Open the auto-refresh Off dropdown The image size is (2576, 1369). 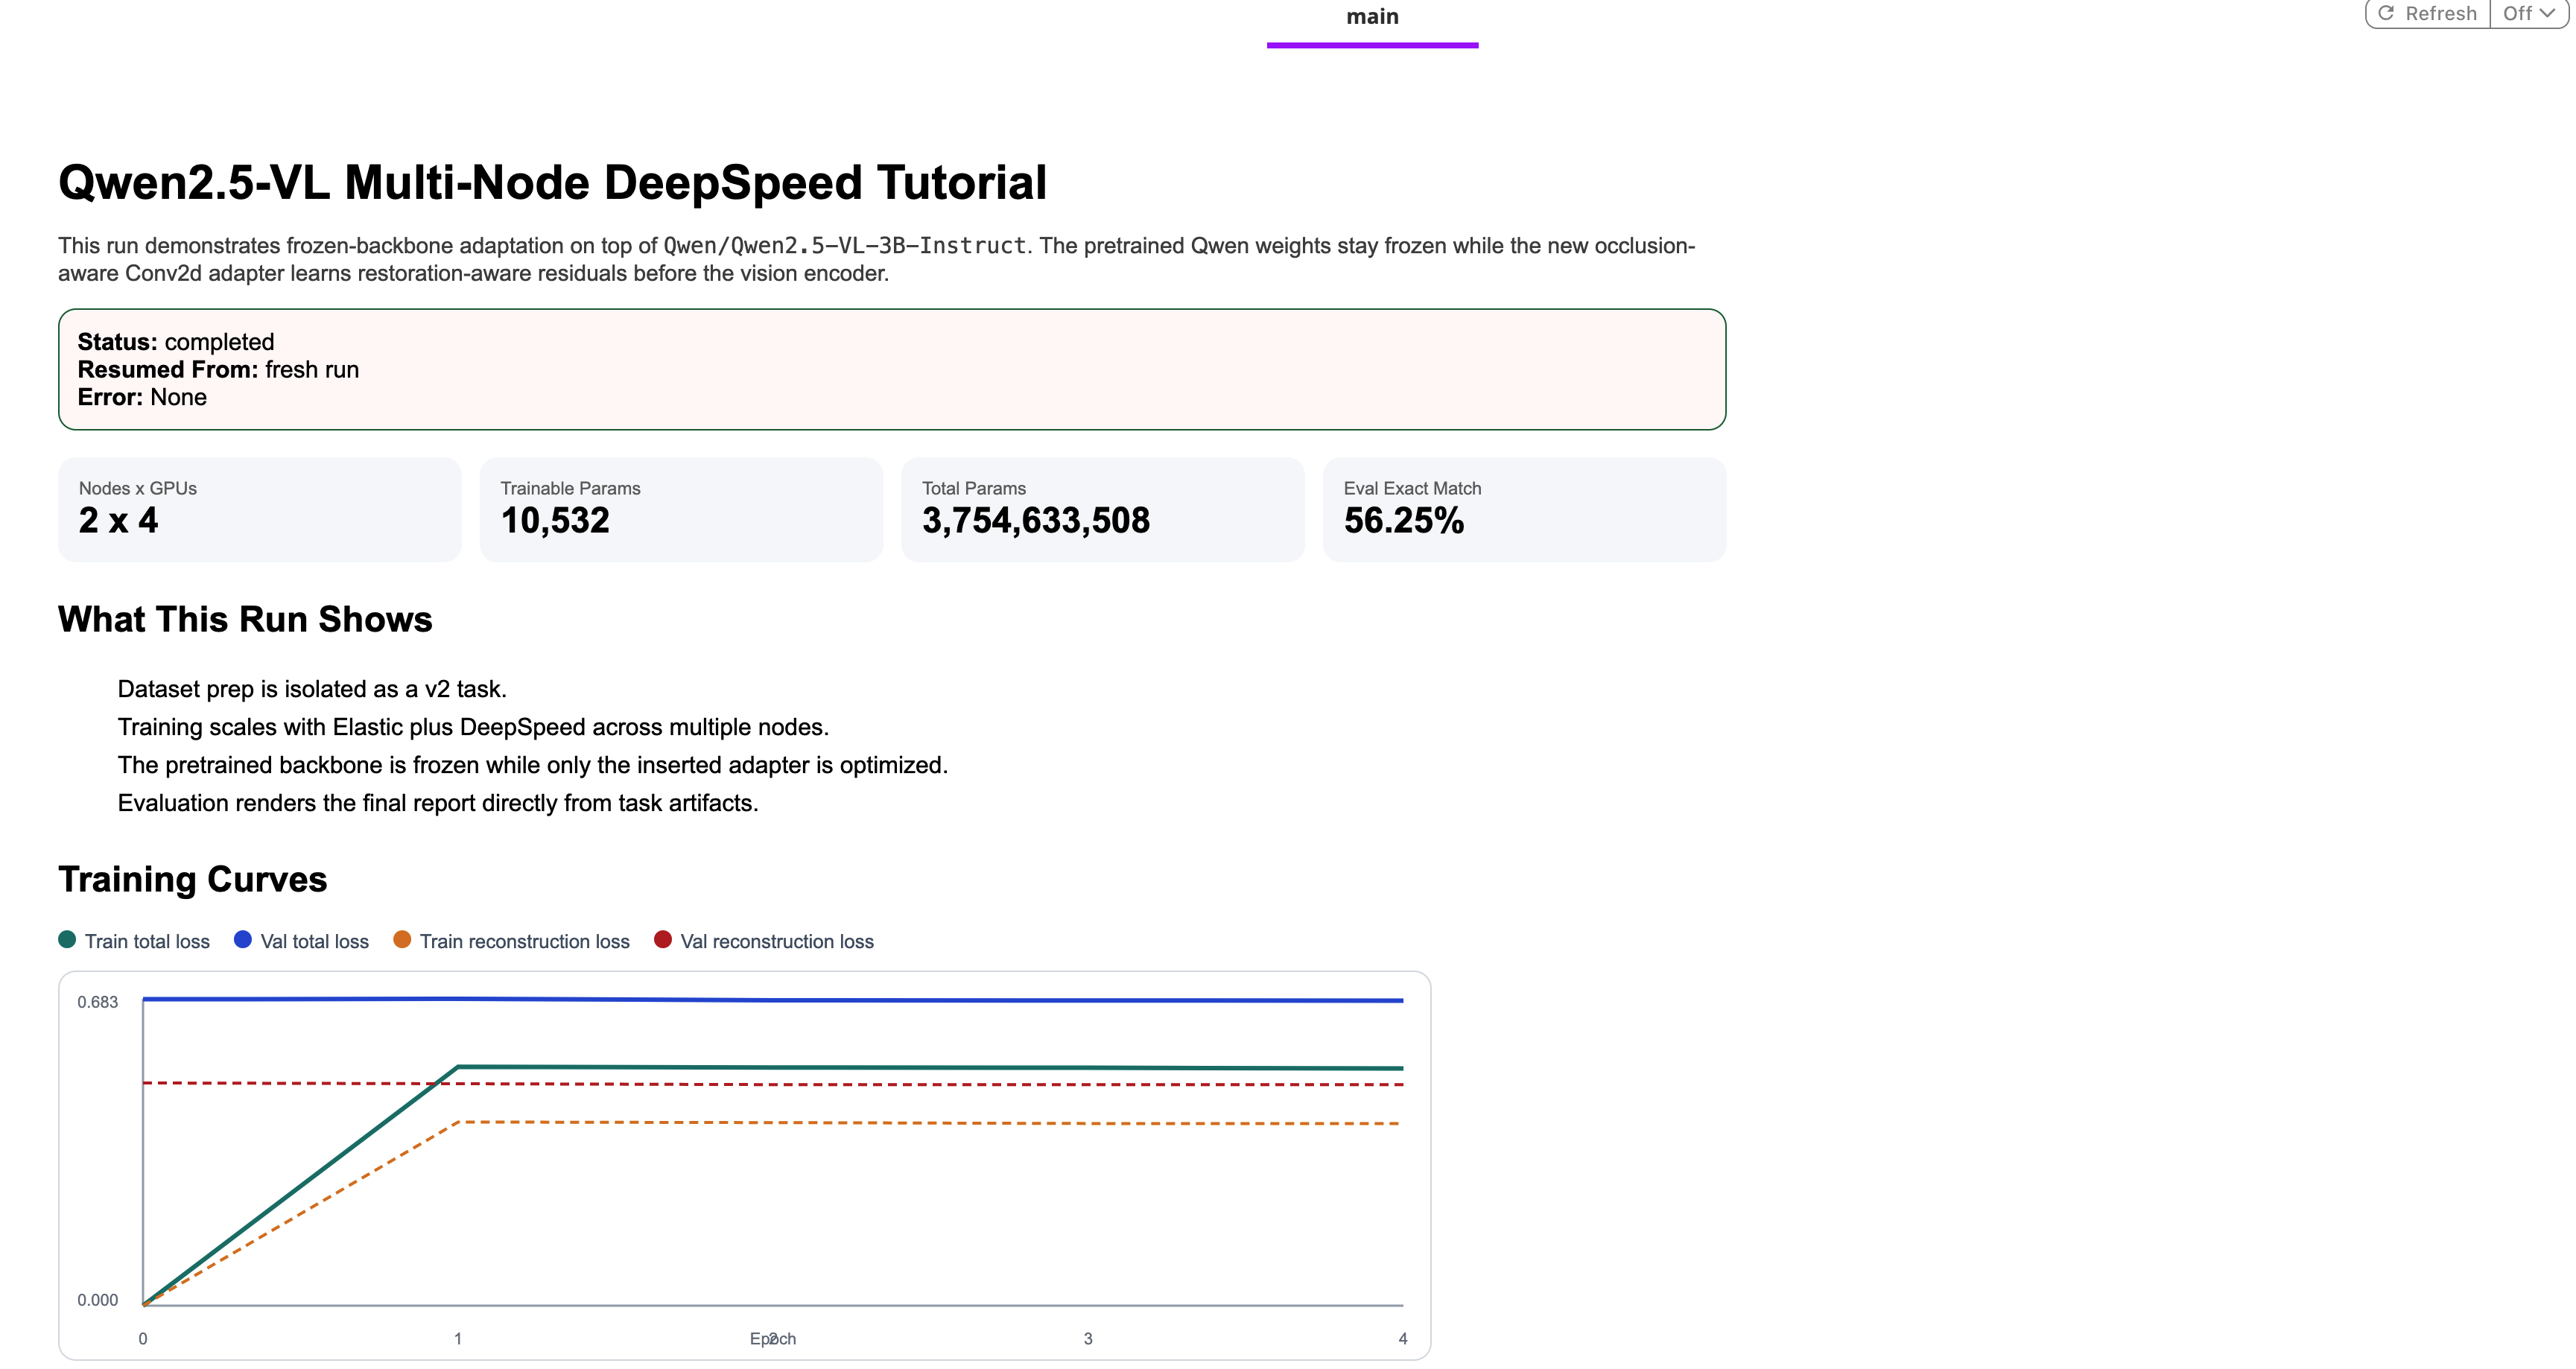pos(2527,14)
